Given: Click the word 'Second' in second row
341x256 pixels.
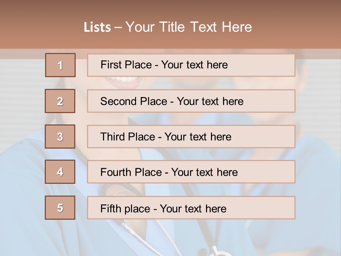Looking at the screenshot, I should 118,101.
